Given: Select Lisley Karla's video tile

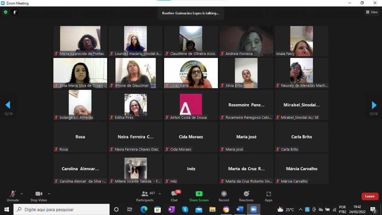Looking at the screenshot, I should click(191, 73).
